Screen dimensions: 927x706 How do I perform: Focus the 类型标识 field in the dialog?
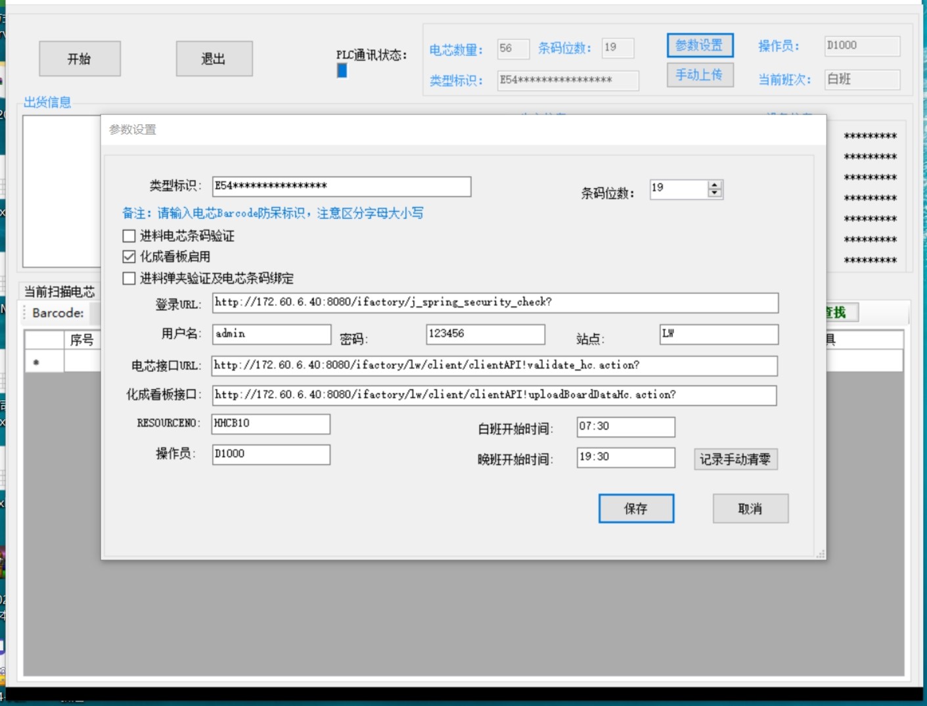point(341,187)
